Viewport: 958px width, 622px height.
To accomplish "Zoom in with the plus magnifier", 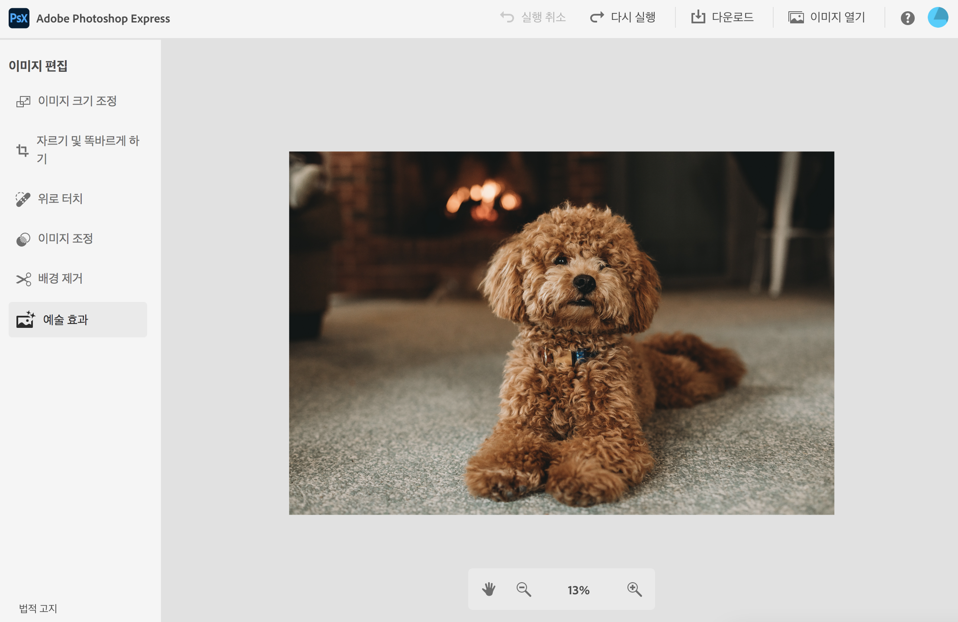I will [634, 589].
